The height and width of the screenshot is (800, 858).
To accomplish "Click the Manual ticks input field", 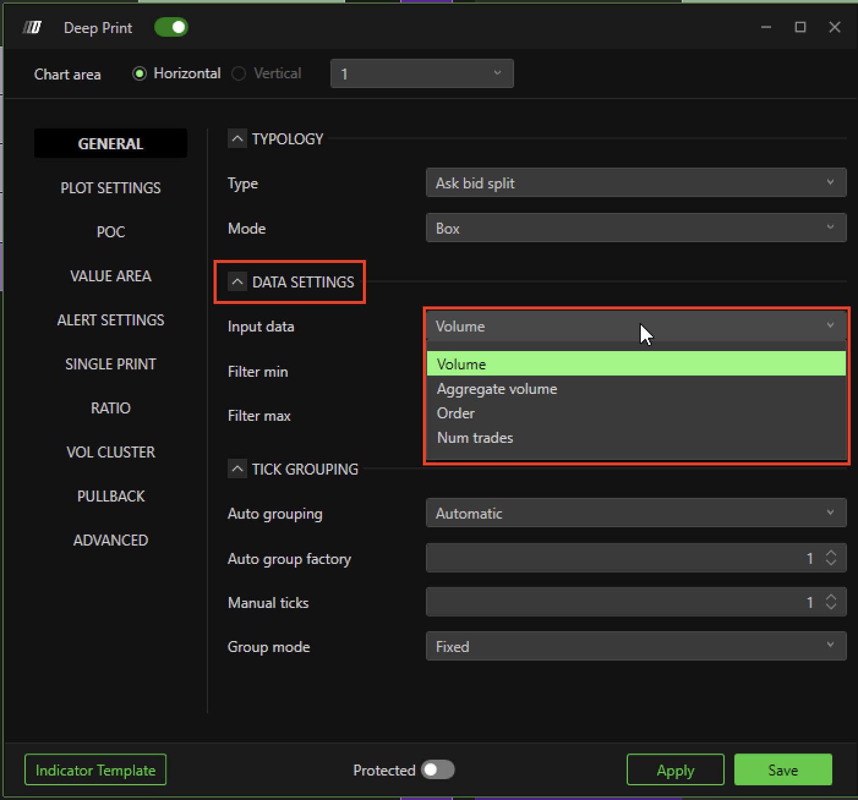I will (618, 602).
